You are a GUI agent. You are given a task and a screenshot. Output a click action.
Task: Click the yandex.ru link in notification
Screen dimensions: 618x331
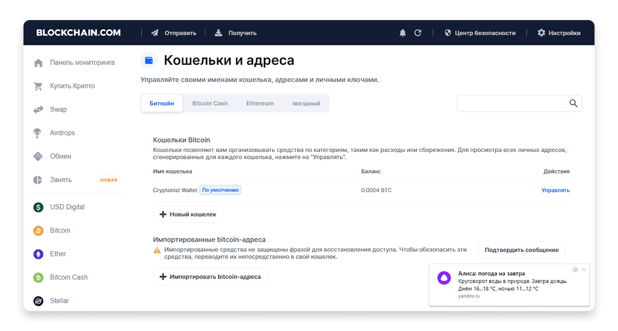point(469,296)
